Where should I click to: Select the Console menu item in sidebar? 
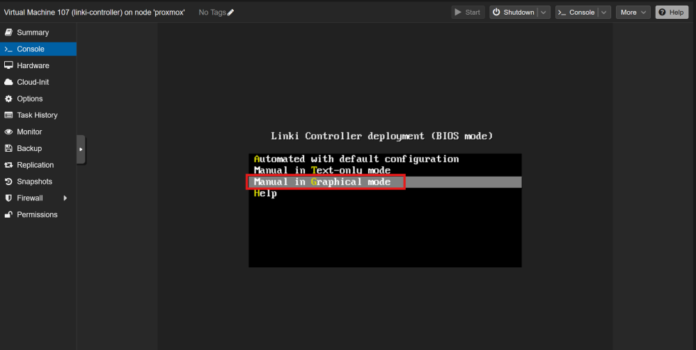[38, 49]
